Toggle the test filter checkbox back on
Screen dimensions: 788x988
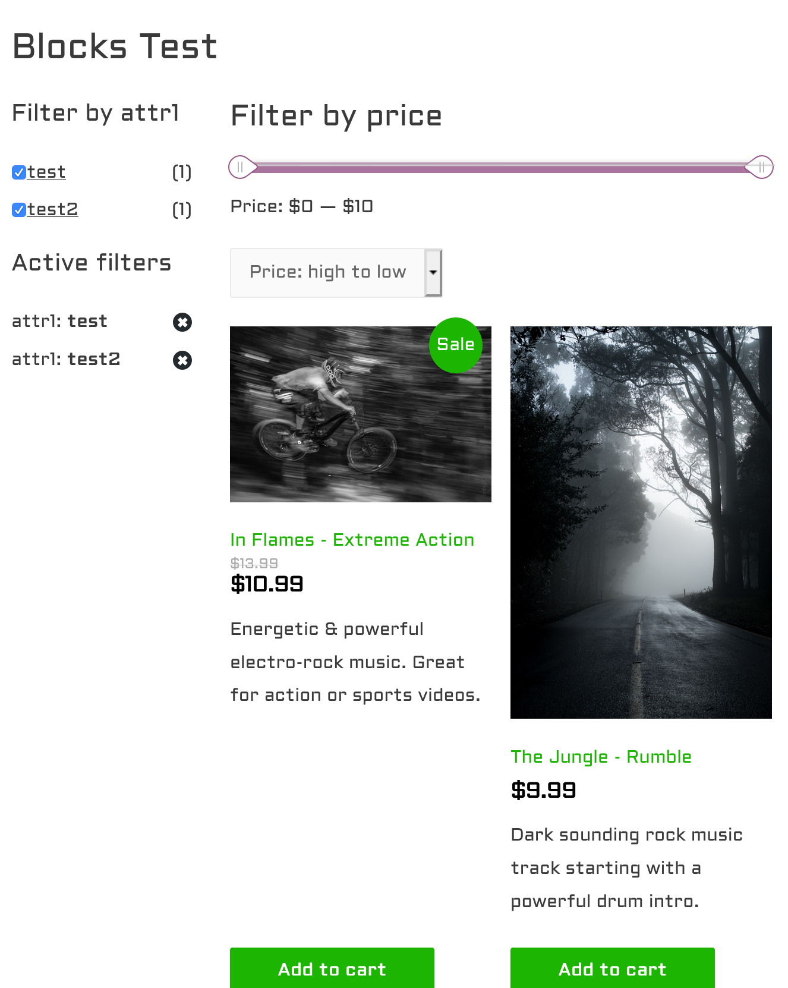(x=18, y=172)
